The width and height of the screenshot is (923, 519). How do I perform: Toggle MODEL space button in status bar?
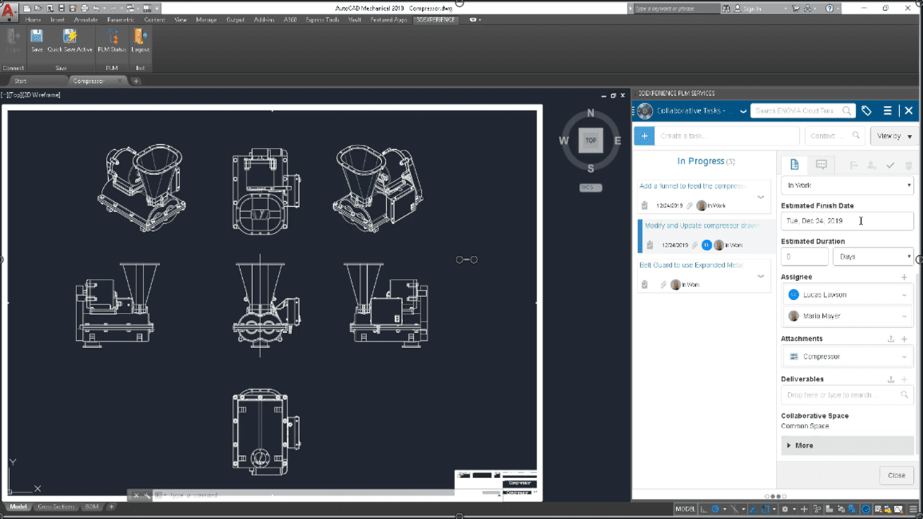(685, 509)
